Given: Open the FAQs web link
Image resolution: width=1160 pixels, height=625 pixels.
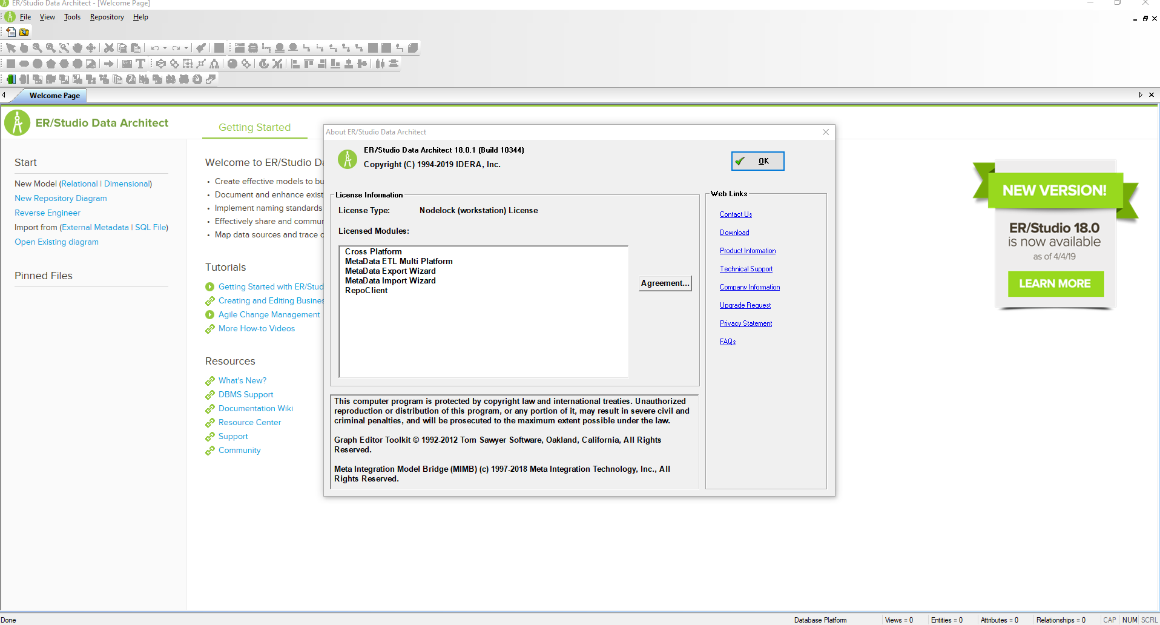Looking at the screenshot, I should pos(728,342).
